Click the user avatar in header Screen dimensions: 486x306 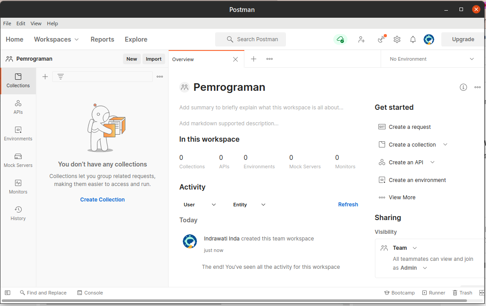429,39
